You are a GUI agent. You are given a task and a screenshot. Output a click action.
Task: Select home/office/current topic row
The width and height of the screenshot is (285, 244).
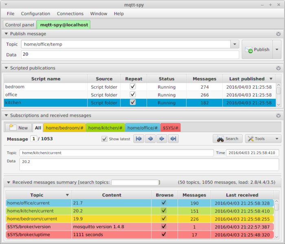pos(140,203)
